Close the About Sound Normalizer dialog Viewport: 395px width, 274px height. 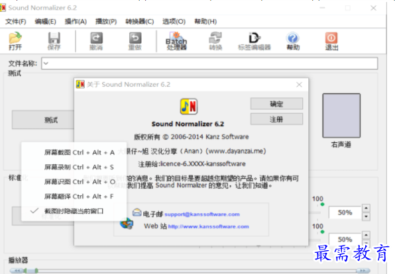(x=299, y=85)
